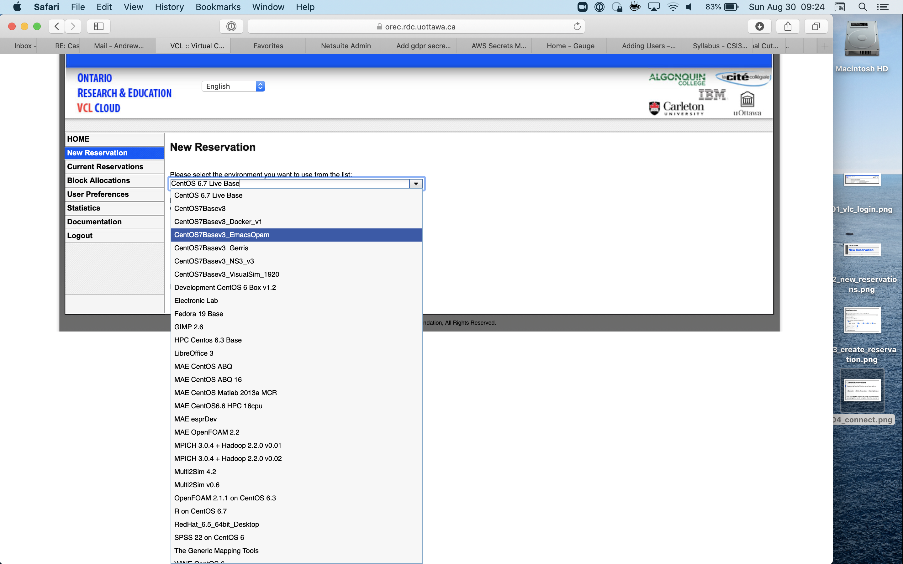903x564 pixels.
Task: Select Multi2Sim 4.2 option
Action: pos(296,472)
